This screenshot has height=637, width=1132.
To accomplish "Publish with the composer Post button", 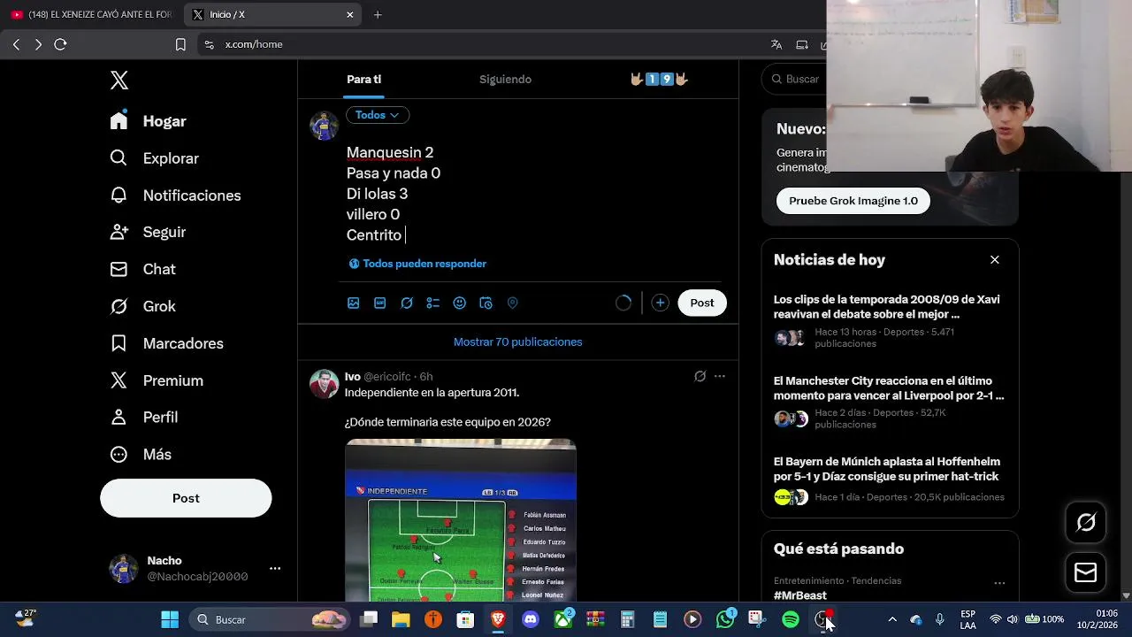I will [702, 303].
